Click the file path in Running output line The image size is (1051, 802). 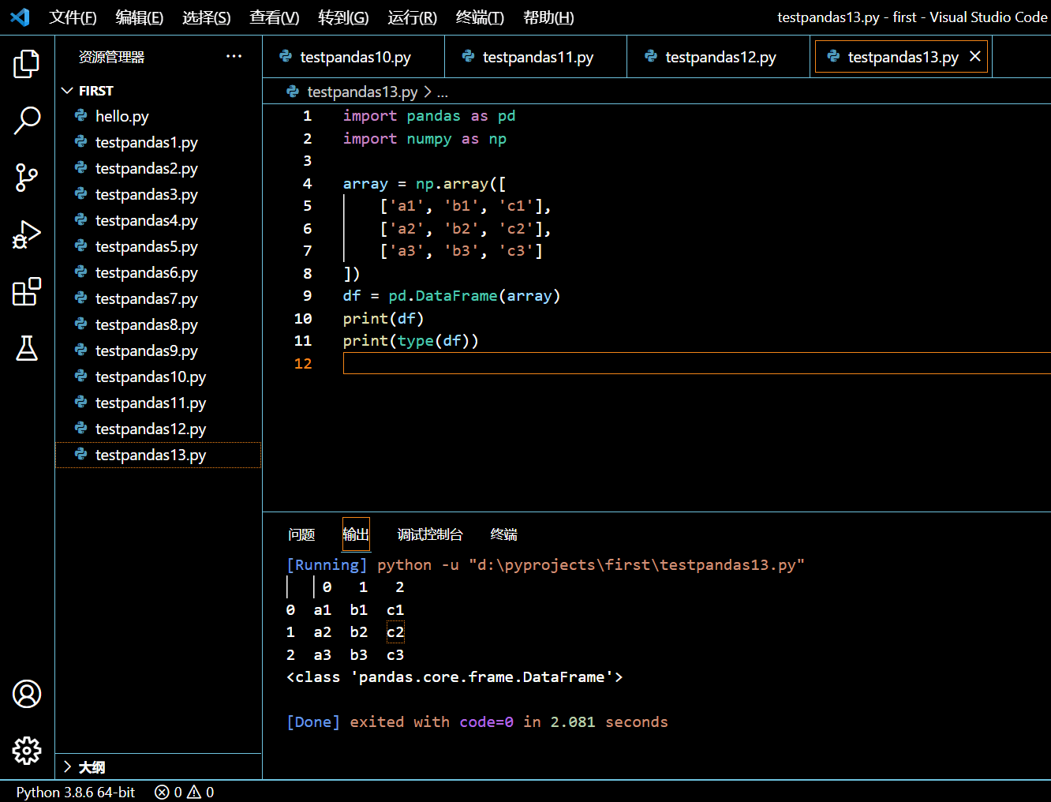click(637, 565)
